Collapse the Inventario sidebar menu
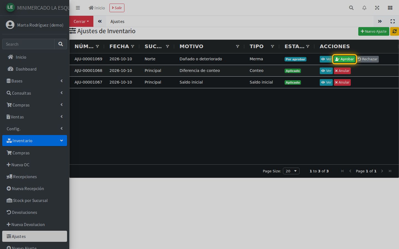Image resolution: width=399 pixels, height=249 pixels. tap(35, 141)
